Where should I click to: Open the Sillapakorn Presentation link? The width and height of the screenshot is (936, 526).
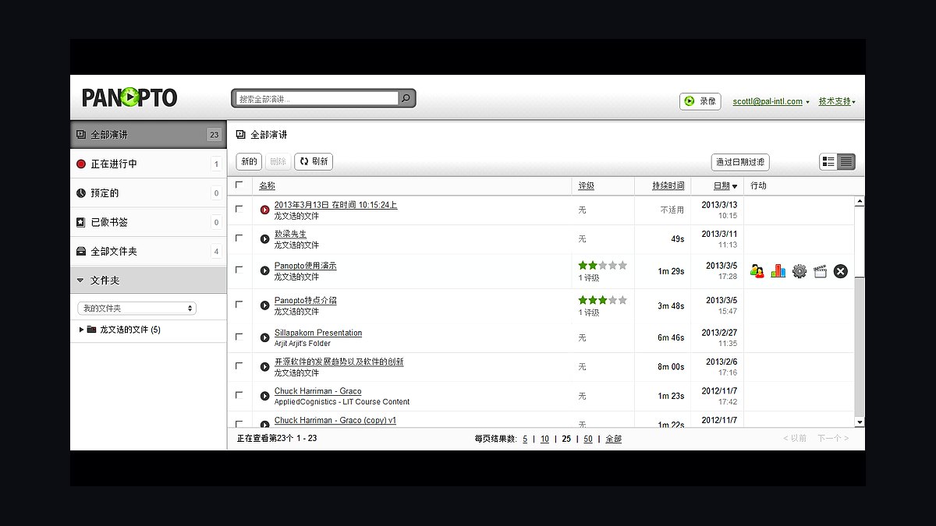318,333
